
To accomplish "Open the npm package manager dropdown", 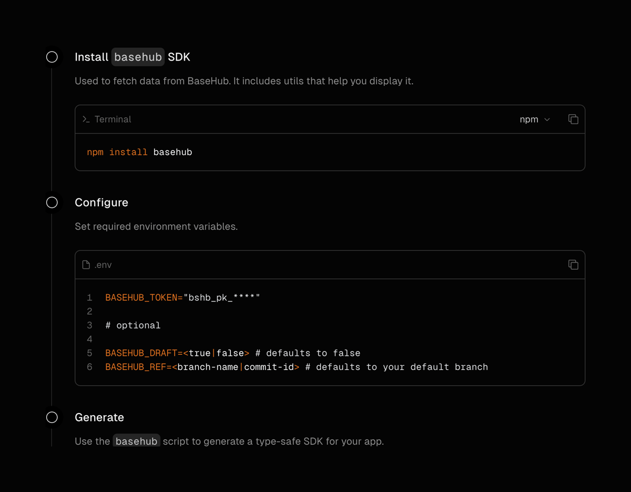I will (x=535, y=119).
